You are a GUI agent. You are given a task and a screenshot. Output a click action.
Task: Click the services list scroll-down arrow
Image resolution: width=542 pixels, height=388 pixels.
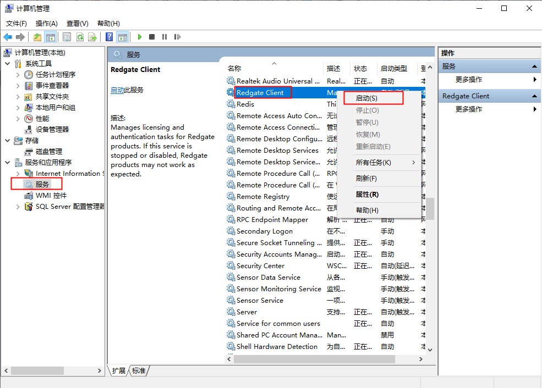[430, 350]
